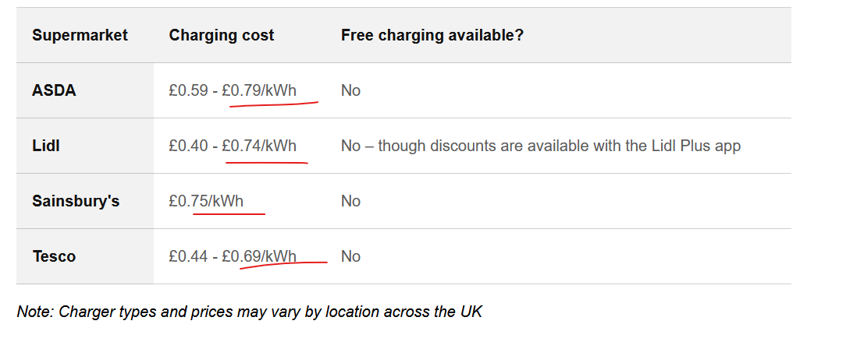Click the red underline beneath Lidl's price
This screenshot has width=846, height=356.
pos(265,162)
